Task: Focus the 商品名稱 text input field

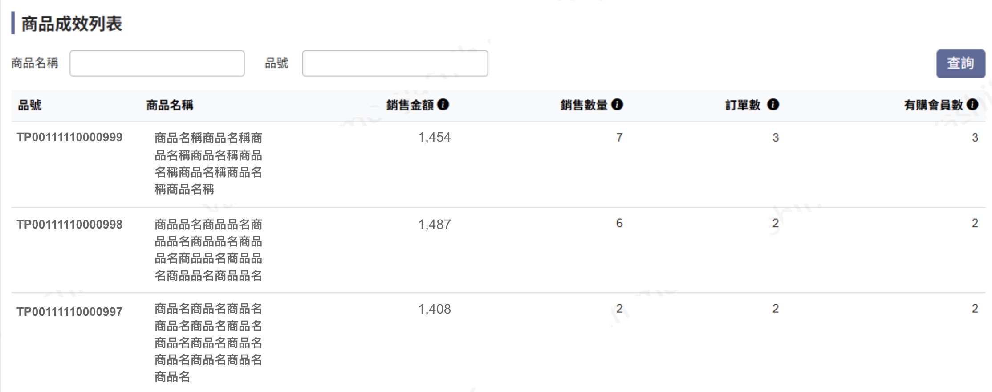Action: [x=157, y=63]
